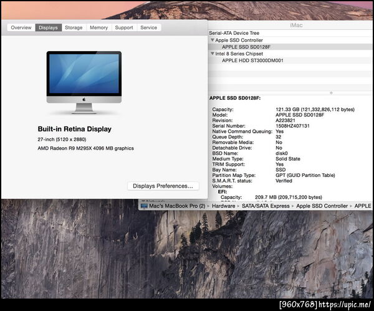
Task: Click the Bay Name value SSD
Action: tap(280, 170)
